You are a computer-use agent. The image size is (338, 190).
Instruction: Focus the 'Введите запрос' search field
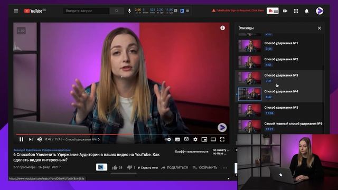click(x=86, y=11)
